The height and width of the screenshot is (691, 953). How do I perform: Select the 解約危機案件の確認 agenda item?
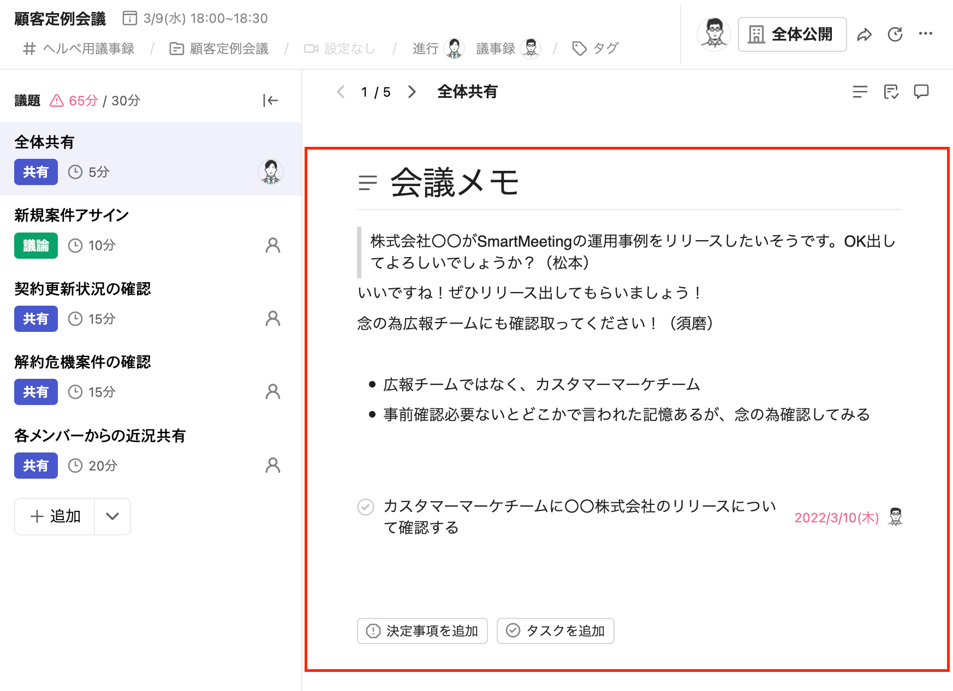(x=151, y=378)
